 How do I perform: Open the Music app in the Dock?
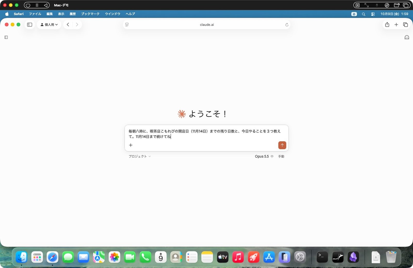[238, 257]
